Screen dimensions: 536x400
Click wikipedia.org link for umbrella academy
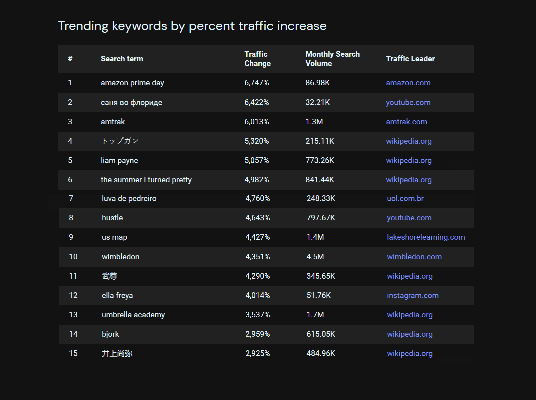pos(409,315)
